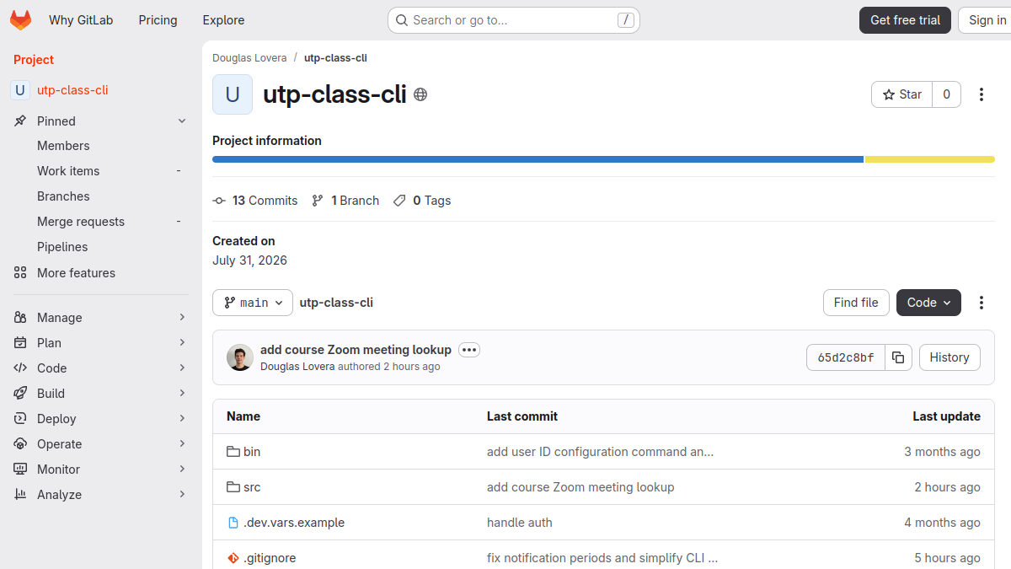
Task: Click the yellow language bar segment
Action: click(930, 159)
